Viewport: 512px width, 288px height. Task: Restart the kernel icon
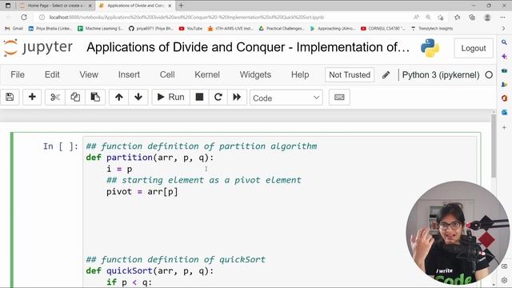point(218,97)
